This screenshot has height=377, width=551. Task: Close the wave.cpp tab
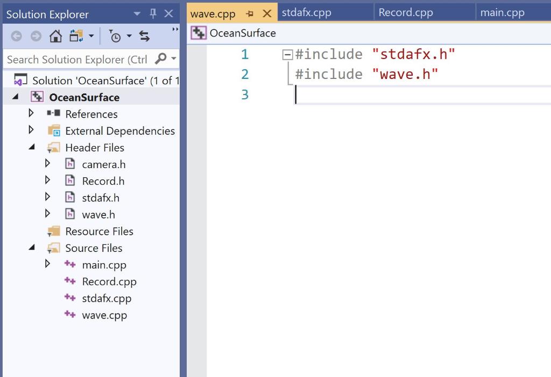[267, 15]
